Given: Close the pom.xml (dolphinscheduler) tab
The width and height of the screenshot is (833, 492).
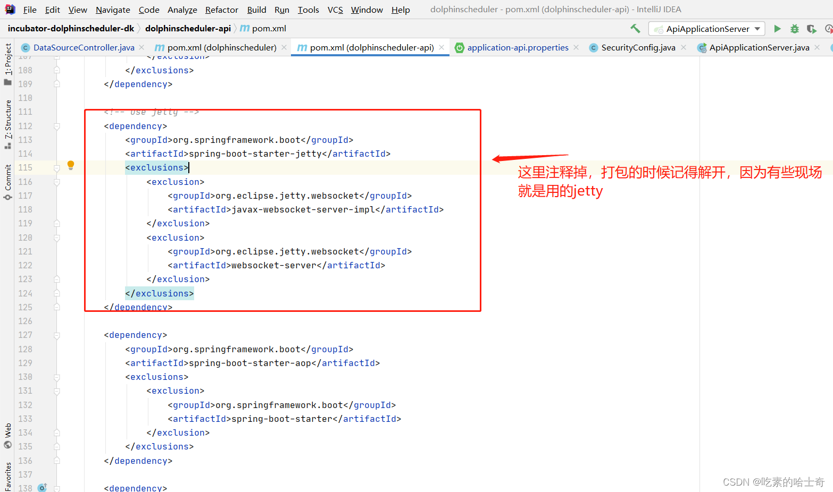Looking at the screenshot, I should [x=284, y=47].
